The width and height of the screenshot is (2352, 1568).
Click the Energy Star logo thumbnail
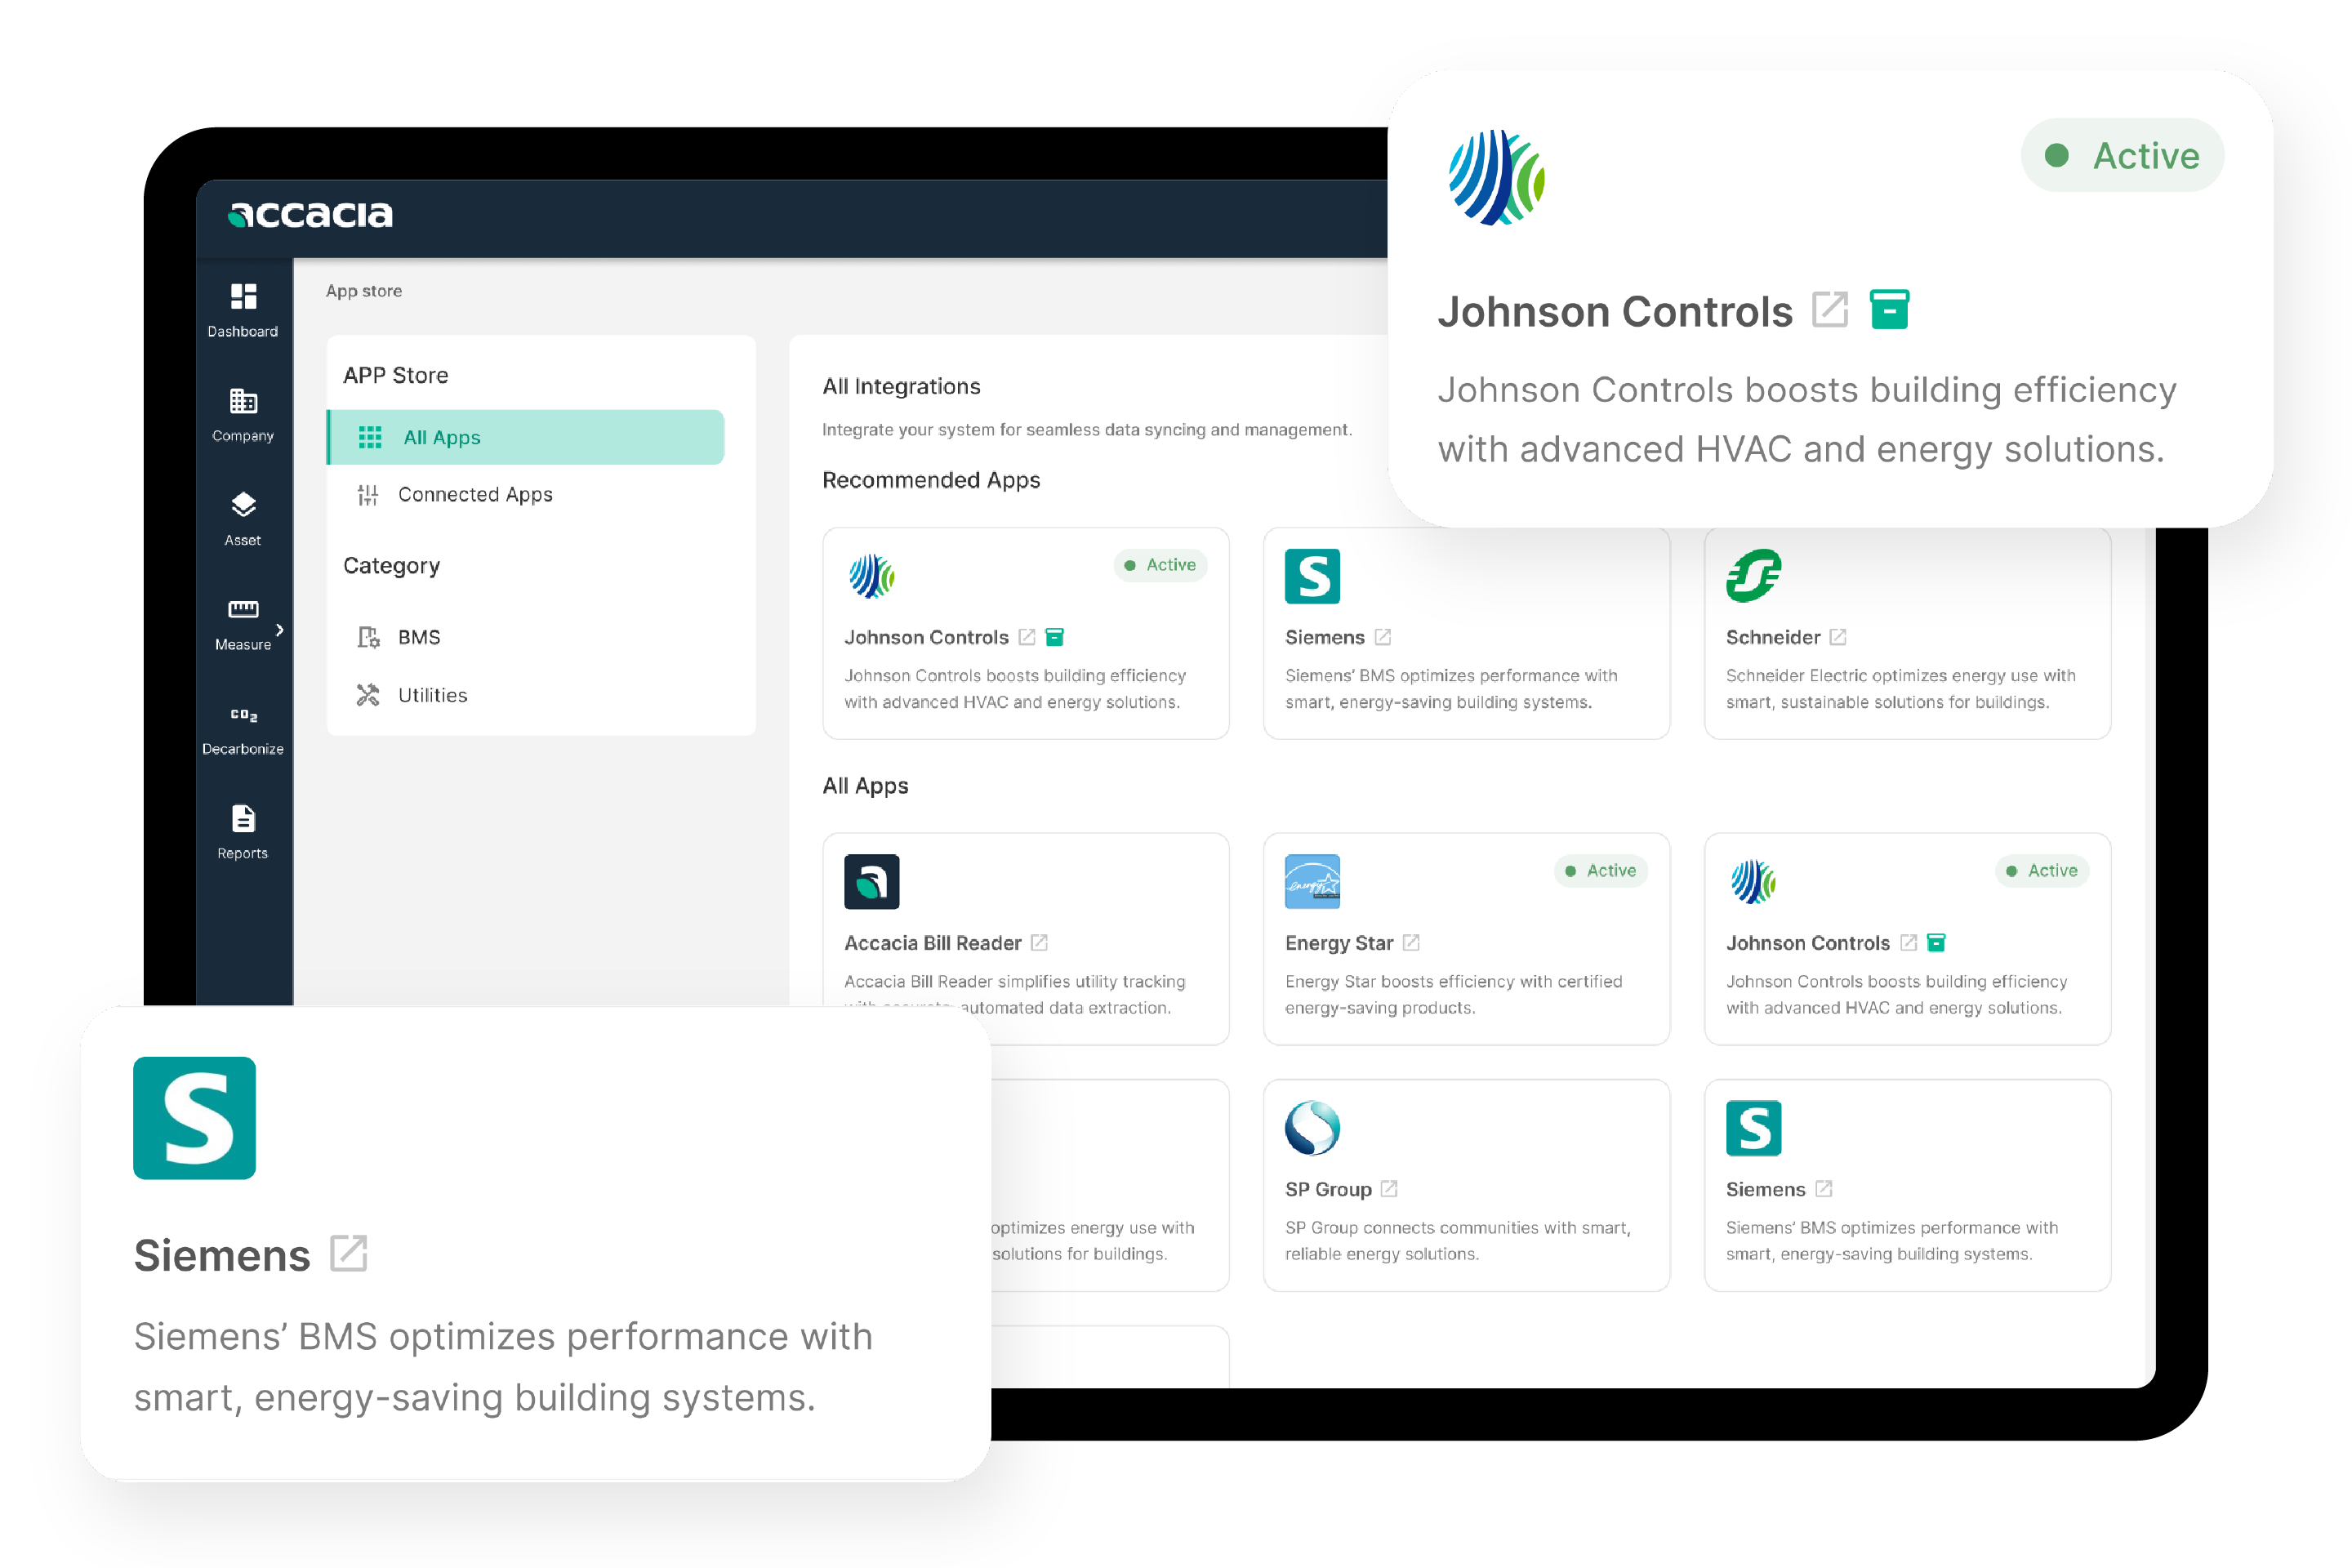(1312, 882)
